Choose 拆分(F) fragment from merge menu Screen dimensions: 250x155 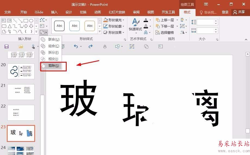point(50,53)
